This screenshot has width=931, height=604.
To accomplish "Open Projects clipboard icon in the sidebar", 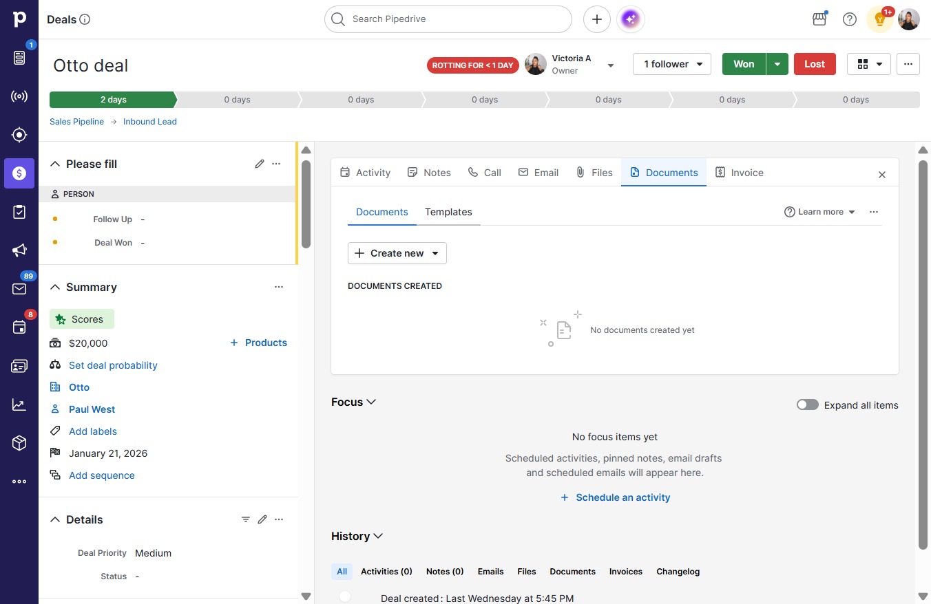I will 19,212.
